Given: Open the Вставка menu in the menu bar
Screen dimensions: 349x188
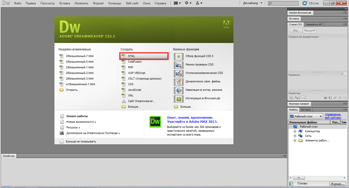Looking at the screenshot, I should coord(65,3).
